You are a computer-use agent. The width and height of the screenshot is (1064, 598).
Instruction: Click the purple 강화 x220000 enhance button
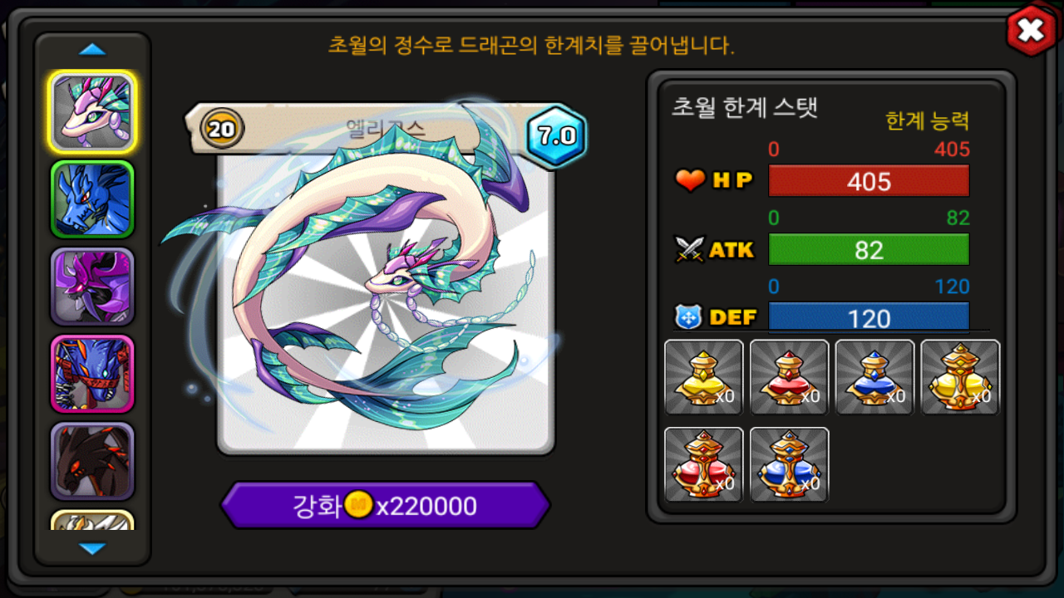(x=385, y=505)
